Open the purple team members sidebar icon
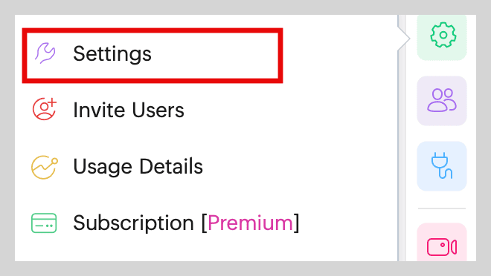 pyautogui.click(x=442, y=101)
